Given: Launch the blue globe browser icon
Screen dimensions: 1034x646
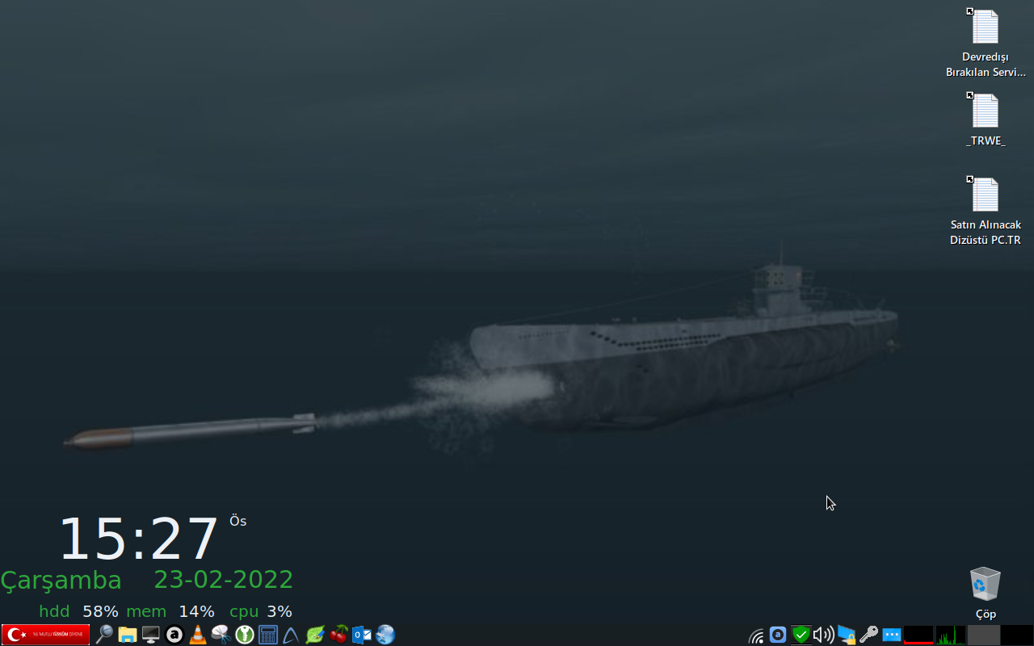Looking at the screenshot, I should click(385, 635).
